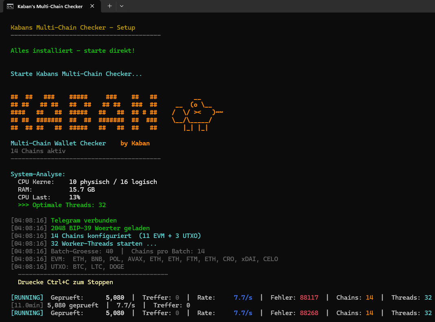The height and width of the screenshot is (322, 435).
Task: Click "Druecke Ctrl+C zum Stoppen" hint
Action: [66, 282]
